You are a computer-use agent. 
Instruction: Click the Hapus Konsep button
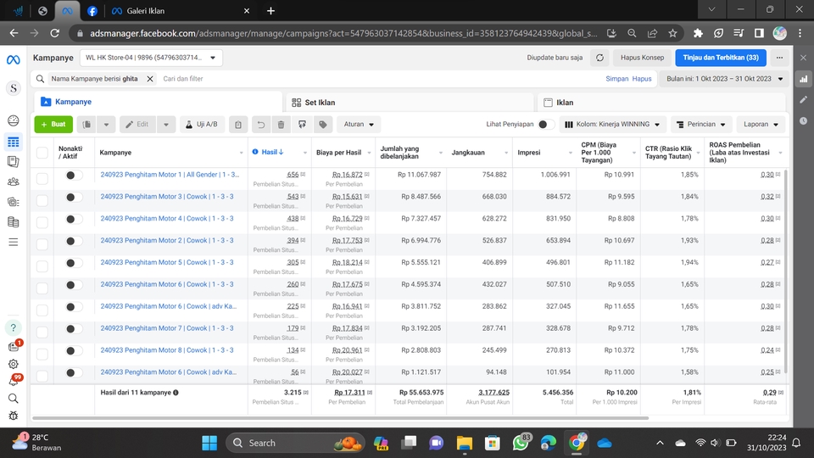click(642, 58)
